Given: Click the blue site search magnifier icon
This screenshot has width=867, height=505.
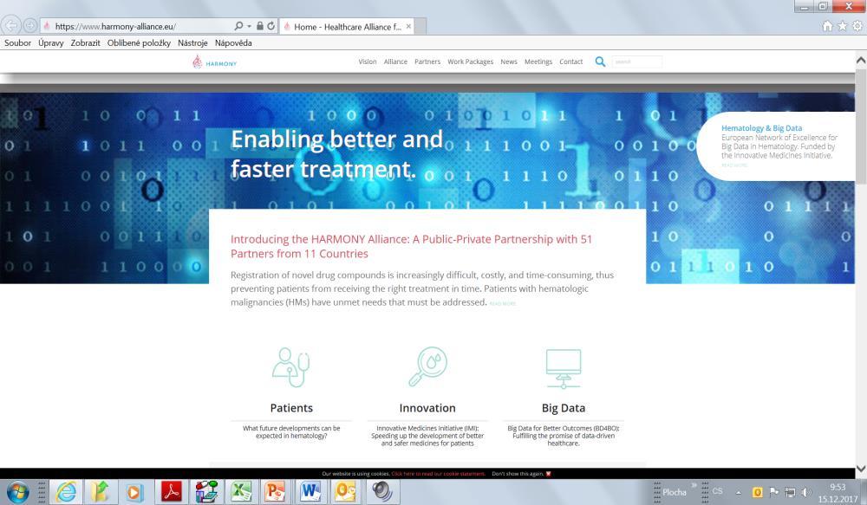Looking at the screenshot, I should click(x=600, y=62).
